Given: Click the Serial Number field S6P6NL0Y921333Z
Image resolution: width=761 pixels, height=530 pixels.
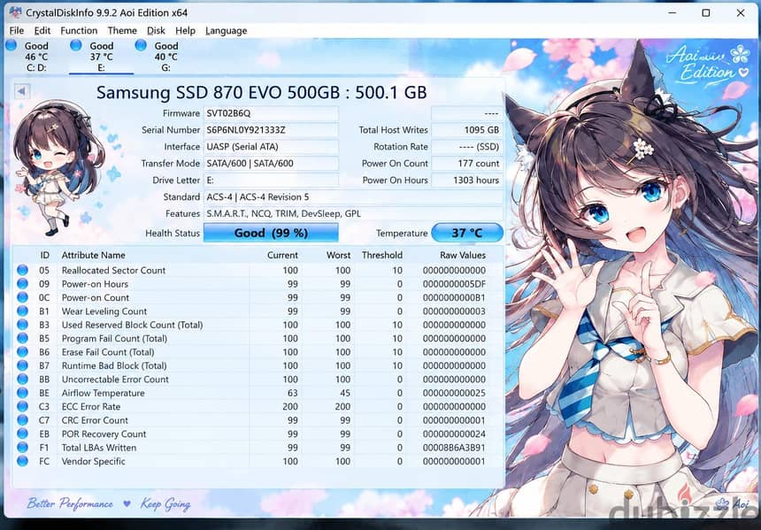Looking at the screenshot, I should 271,130.
